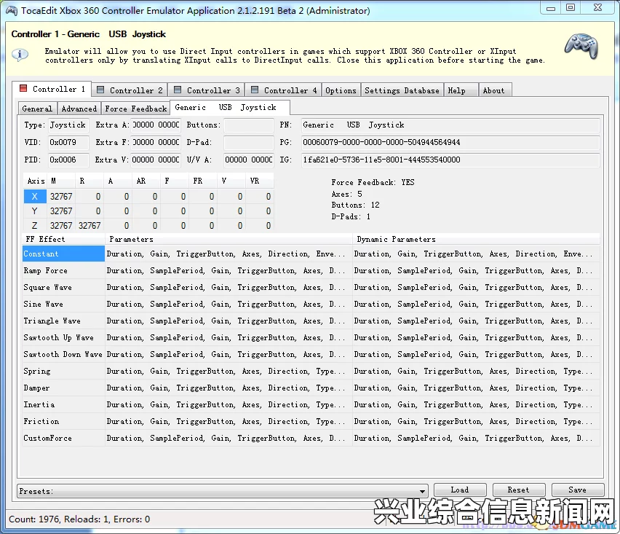The width and height of the screenshot is (620, 534).
Task: Select the Sine Wave effect row
Action: point(311,304)
